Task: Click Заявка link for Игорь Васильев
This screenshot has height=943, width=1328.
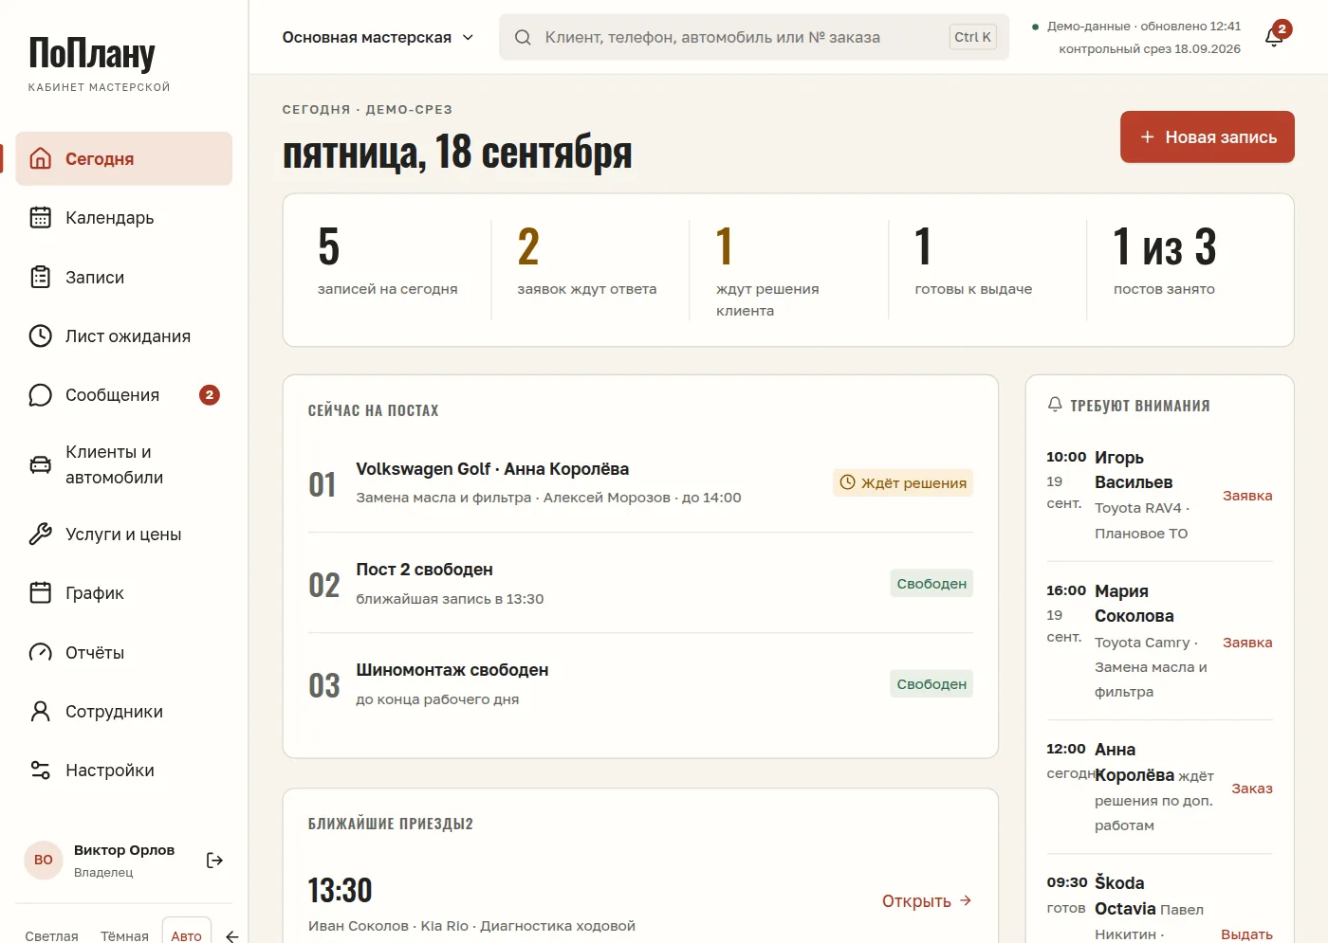Action: click(x=1247, y=496)
